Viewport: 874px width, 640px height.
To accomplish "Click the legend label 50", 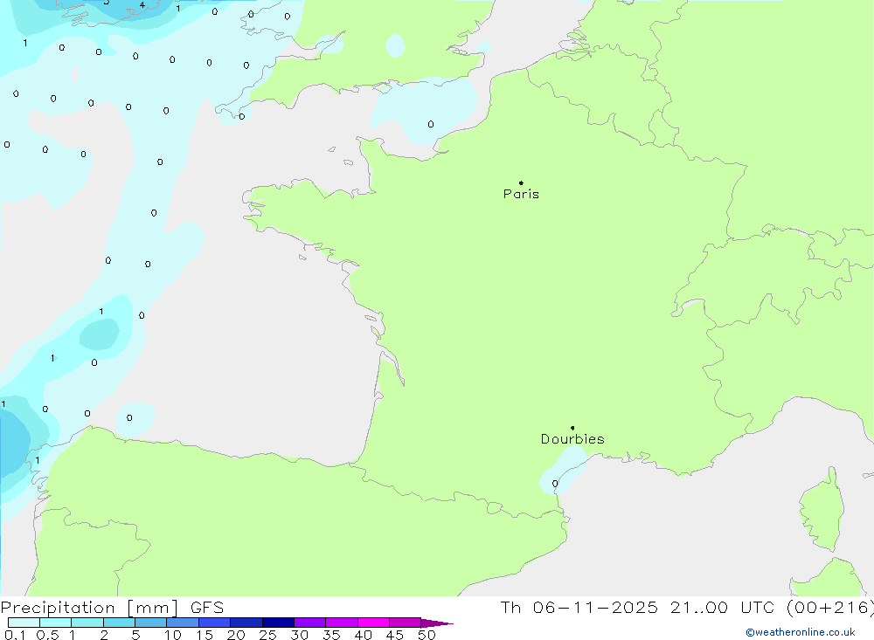I will pyautogui.click(x=427, y=635).
